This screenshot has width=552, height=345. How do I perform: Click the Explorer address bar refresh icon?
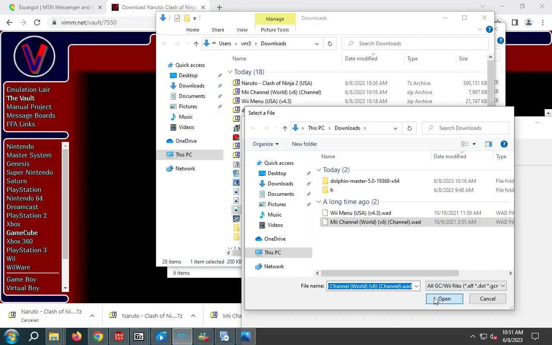330,44
